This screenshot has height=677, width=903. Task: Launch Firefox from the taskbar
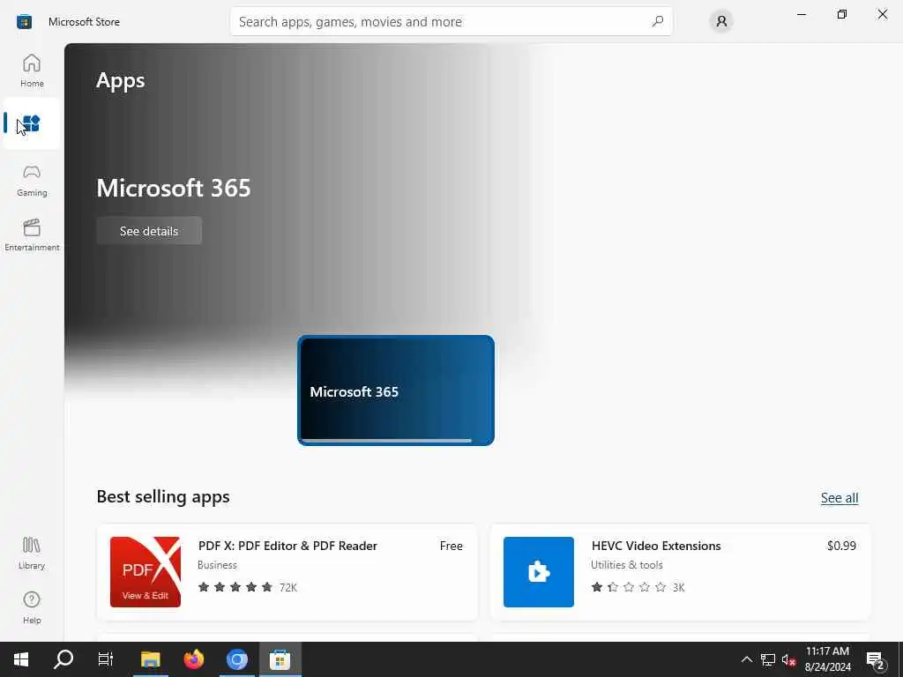[193, 659]
